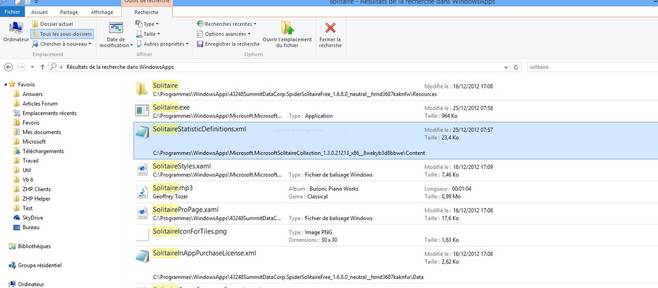Open the Vb 6 folder
Viewport: 658px width, 288px height.
point(23,180)
